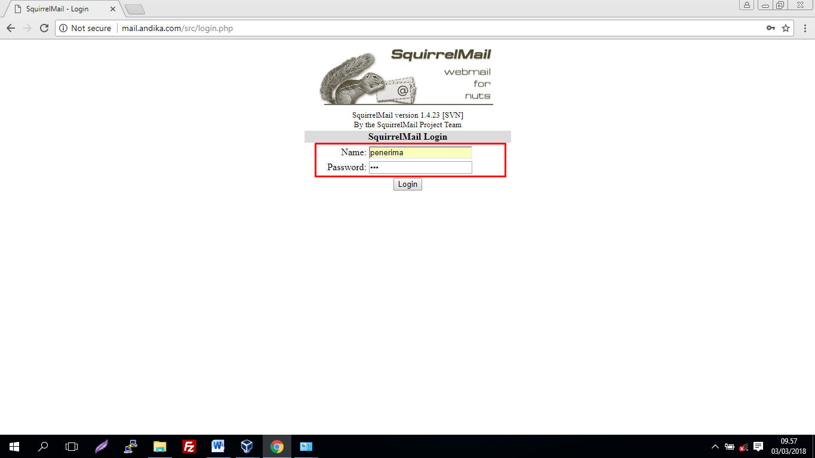The image size is (815, 458).
Task: Minimize the Chrome window
Action: pos(765,5)
